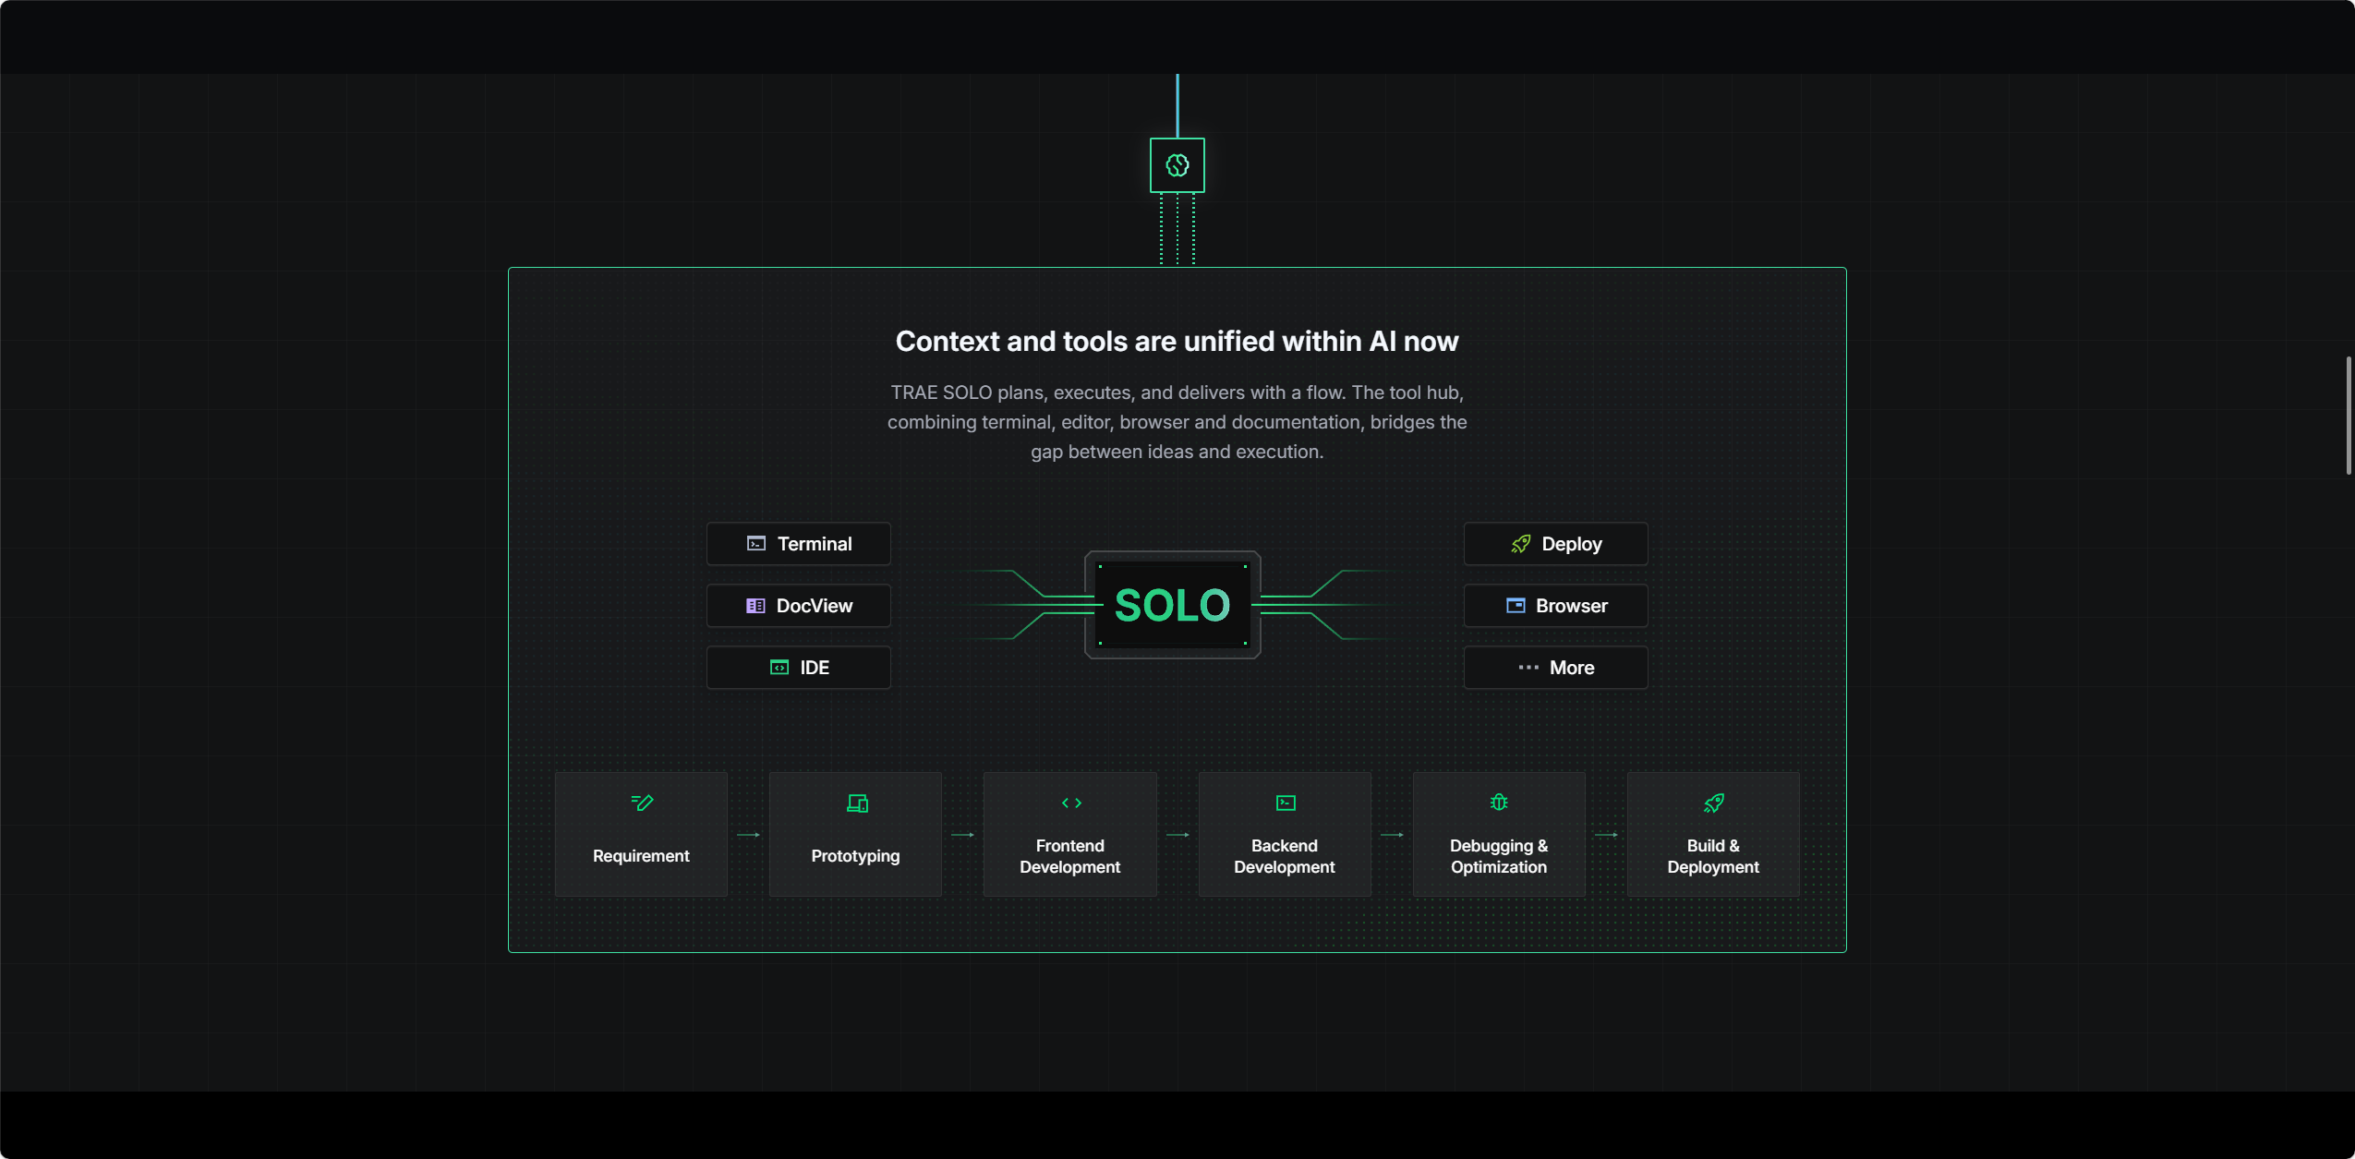This screenshot has height=1159, width=2355.
Task: Click the Deploy rocket icon
Action: [1520, 544]
